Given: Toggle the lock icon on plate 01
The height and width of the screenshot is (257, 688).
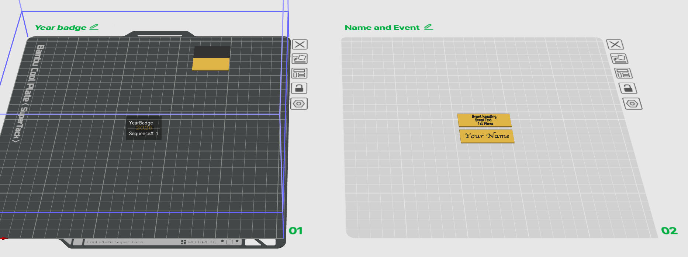Looking at the screenshot, I should pyautogui.click(x=299, y=88).
